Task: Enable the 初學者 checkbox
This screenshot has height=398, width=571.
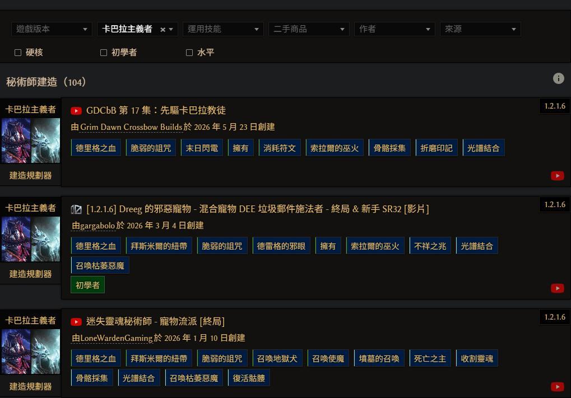Action: point(104,53)
